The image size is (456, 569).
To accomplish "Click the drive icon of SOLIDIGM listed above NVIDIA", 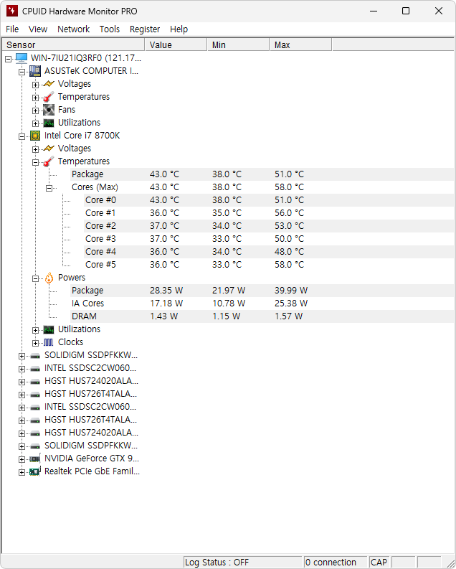I will pos(35,446).
